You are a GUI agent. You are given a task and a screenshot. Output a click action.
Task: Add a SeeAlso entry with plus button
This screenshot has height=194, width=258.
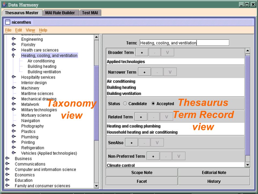(x=131, y=143)
